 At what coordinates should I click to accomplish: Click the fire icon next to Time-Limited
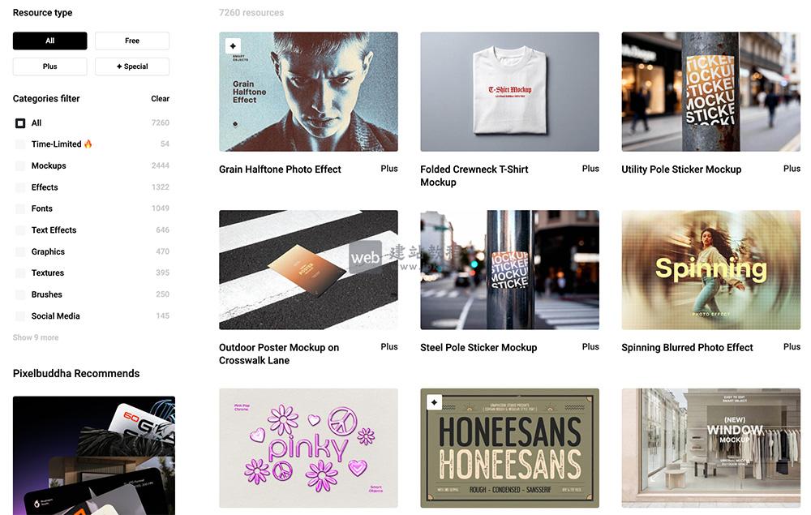88,144
